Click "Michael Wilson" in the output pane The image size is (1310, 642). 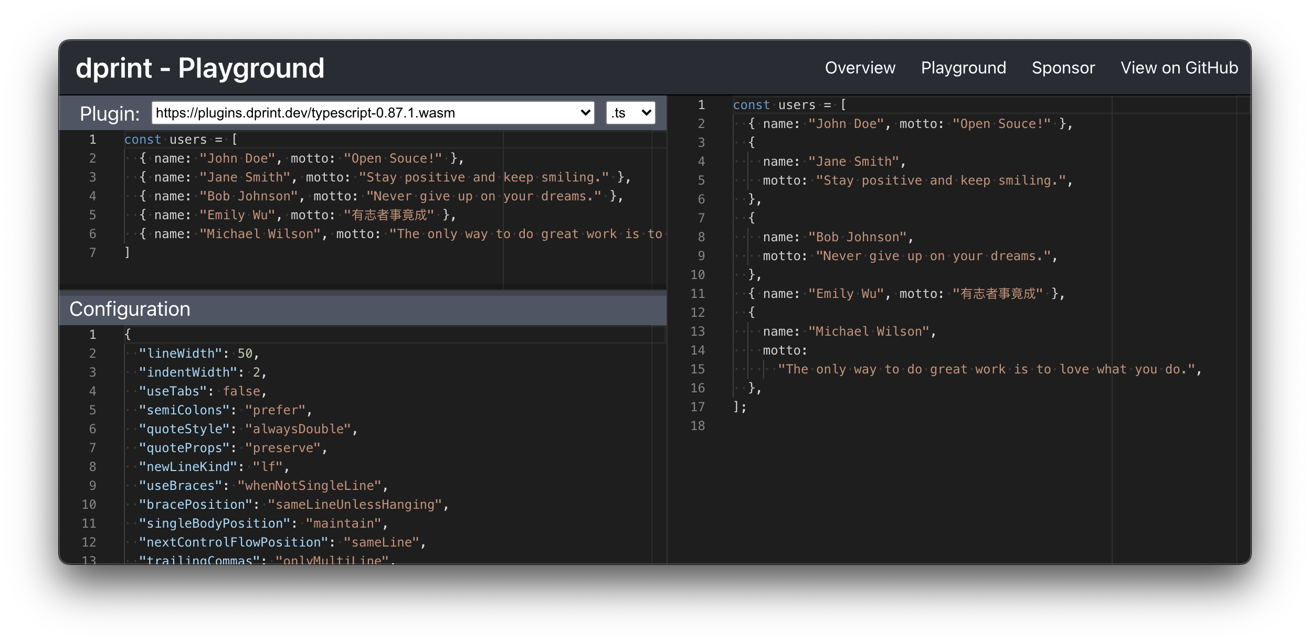click(x=869, y=331)
